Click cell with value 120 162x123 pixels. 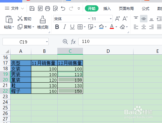(x=44, y=80)
